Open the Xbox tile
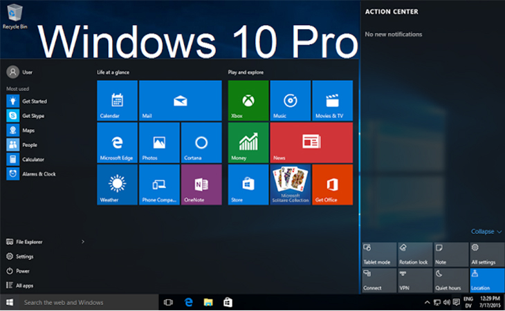Image resolution: width=505 pixels, height=311 pixels. pos(248,100)
